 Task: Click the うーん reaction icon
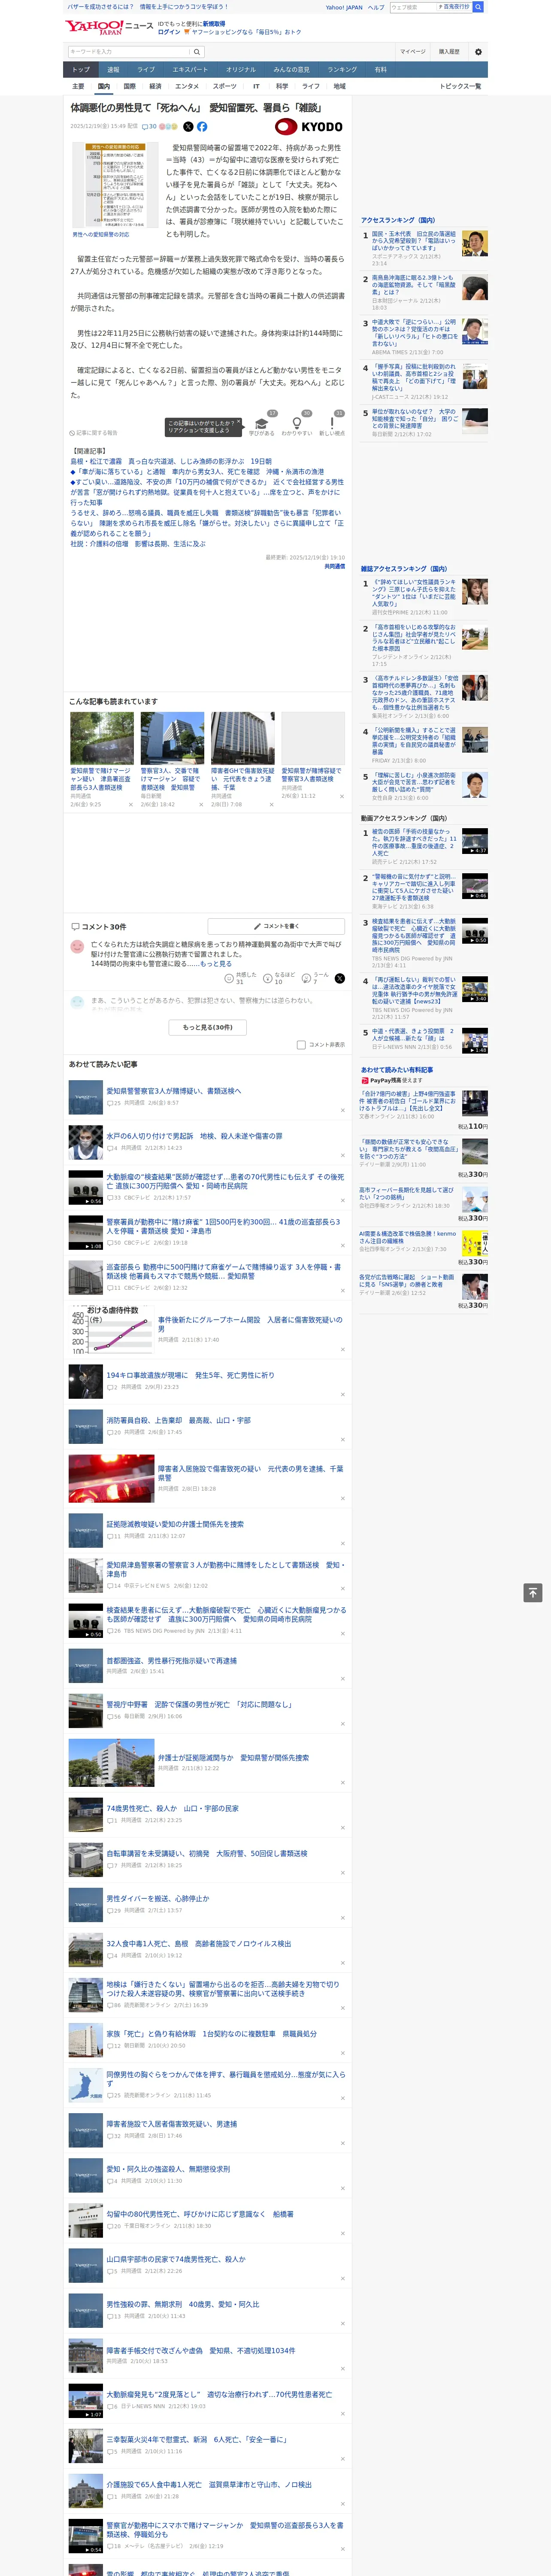(307, 979)
